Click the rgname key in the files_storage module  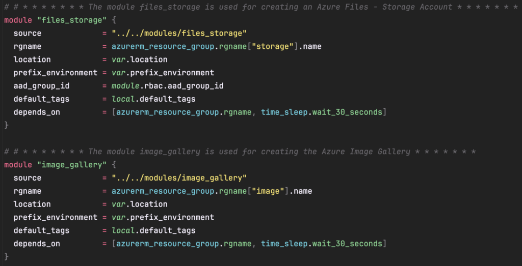(28, 46)
